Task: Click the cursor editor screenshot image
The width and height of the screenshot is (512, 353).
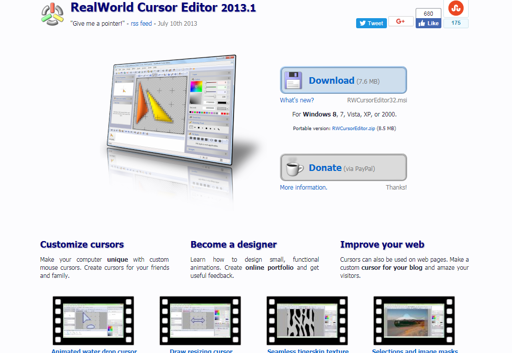Action: click(172, 110)
